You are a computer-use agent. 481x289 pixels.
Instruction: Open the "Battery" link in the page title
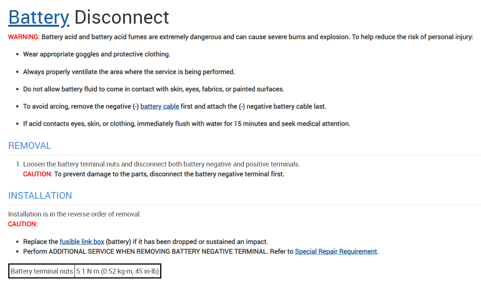[x=39, y=17]
